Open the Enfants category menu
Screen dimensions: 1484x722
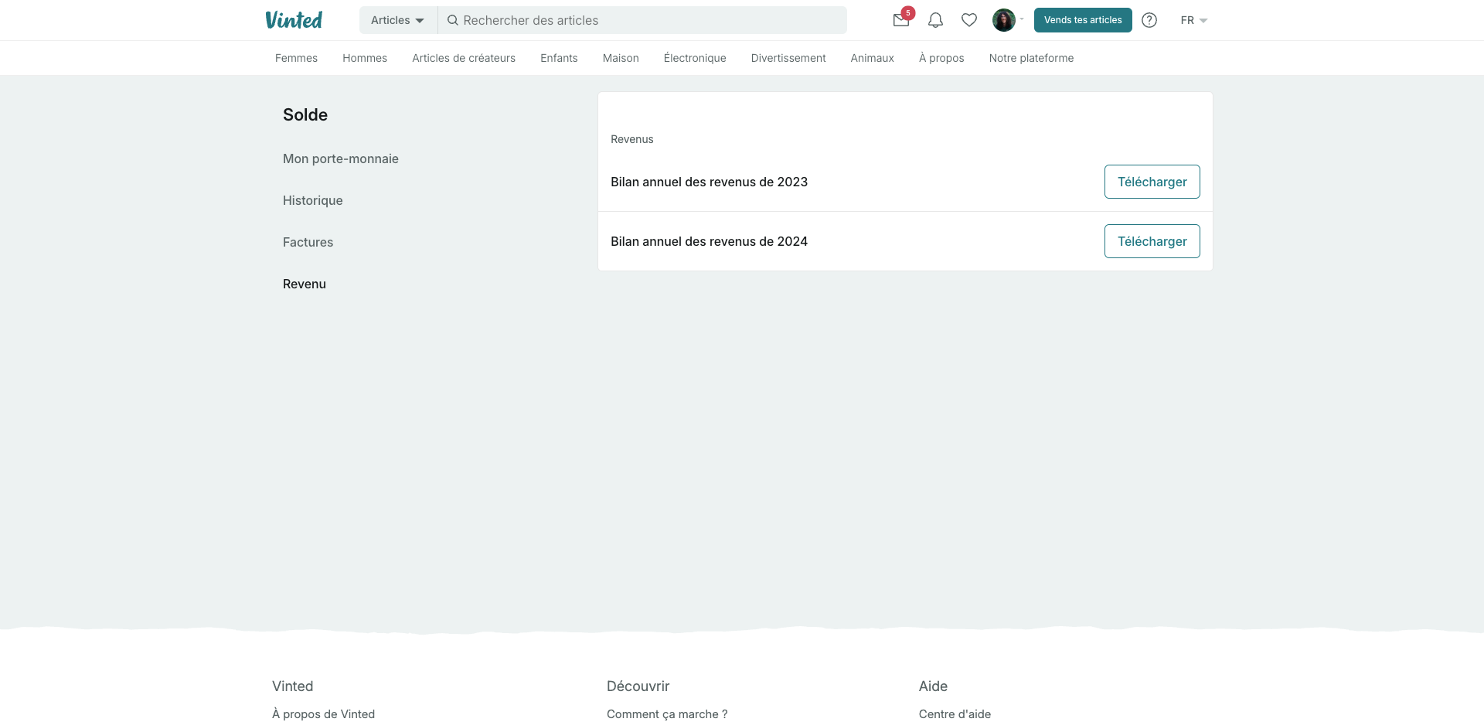pyautogui.click(x=559, y=58)
